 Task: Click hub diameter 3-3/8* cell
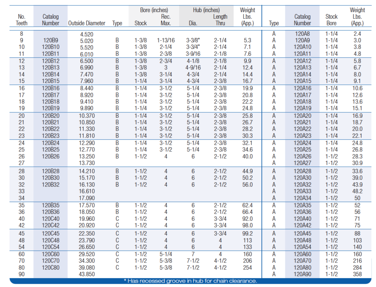click(x=193, y=41)
